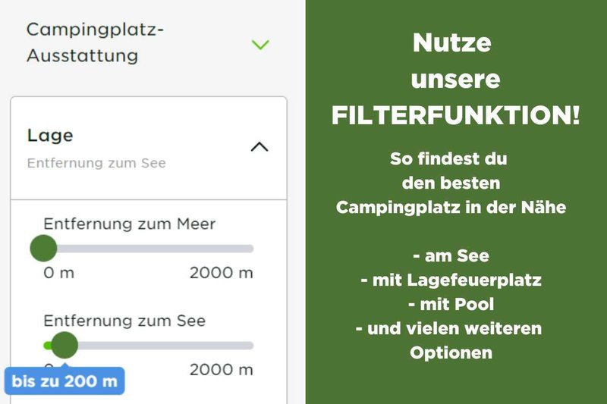Click the FILTERFUNKTION! headline text
This screenshot has height=404, width=607.
click(x=455, y=116)
